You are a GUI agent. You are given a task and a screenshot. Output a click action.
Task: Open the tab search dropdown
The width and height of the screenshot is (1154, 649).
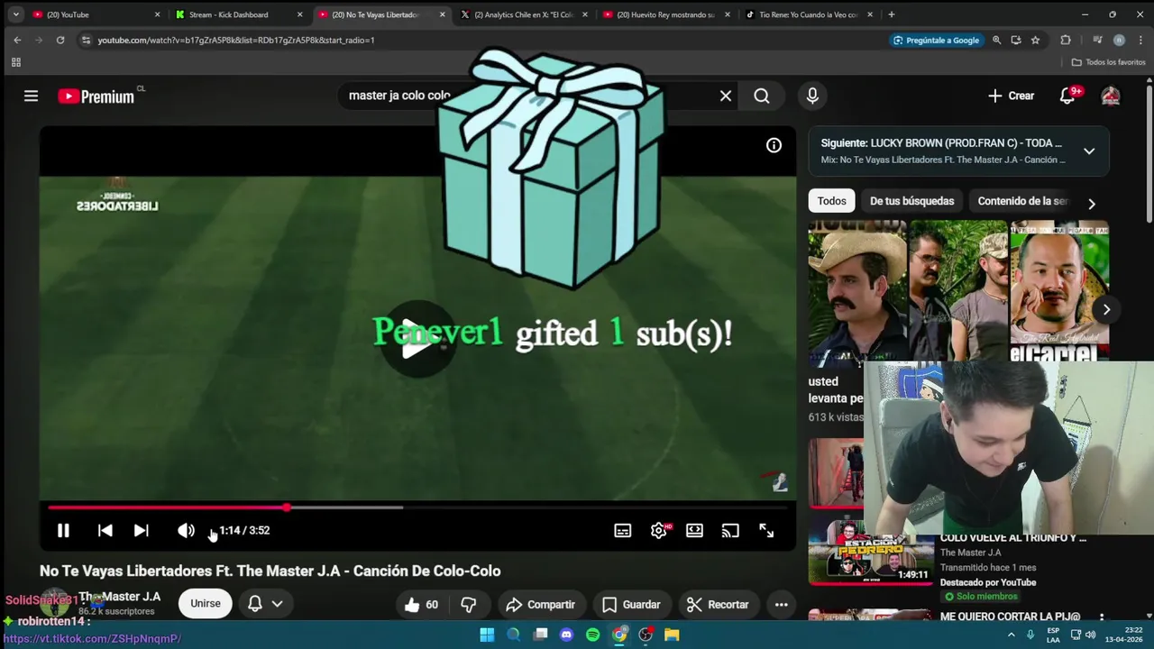point(15,14)
